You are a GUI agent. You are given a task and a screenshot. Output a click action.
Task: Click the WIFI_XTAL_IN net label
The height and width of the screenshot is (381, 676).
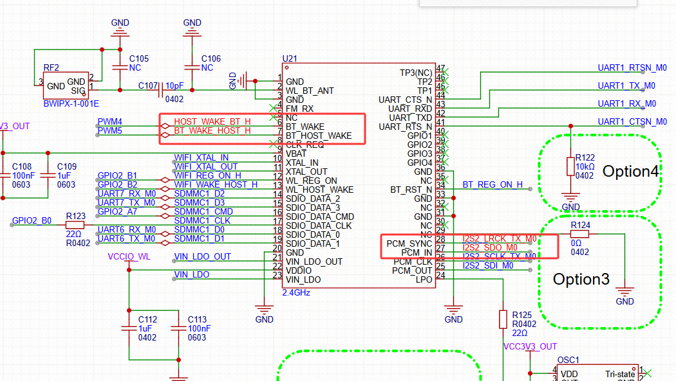(202, 157)
